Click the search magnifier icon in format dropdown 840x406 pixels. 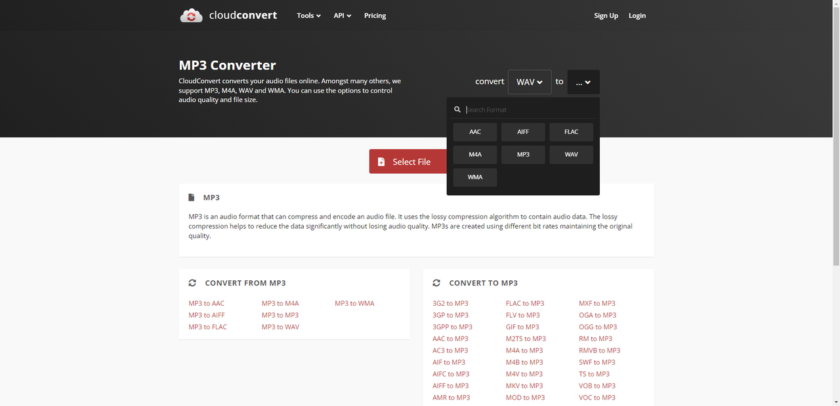(x=457, y=109)
